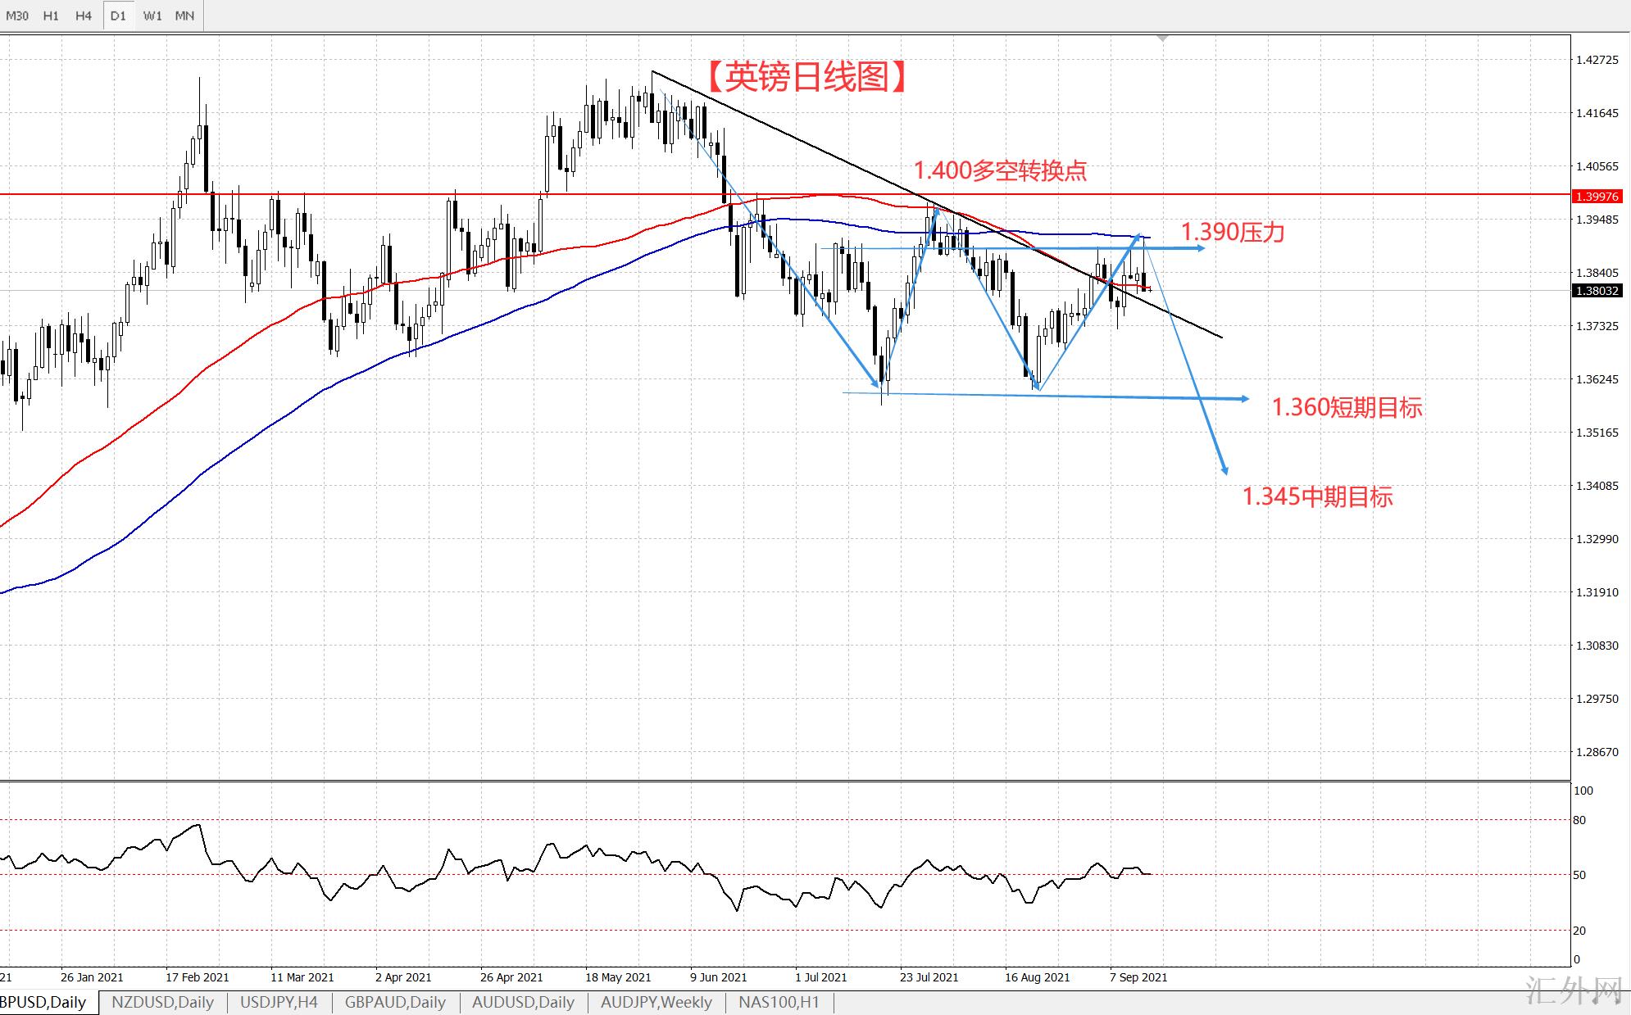The width and height of the screenshot is (1631, 1015).
Task: Open the NZDUSD,Daily chart tab
Action: (x=162, y=1002)
